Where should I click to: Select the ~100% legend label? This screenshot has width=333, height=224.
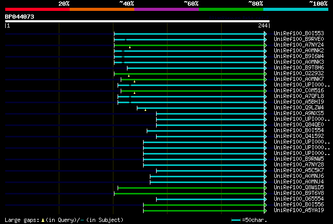(x=318, y=4)
